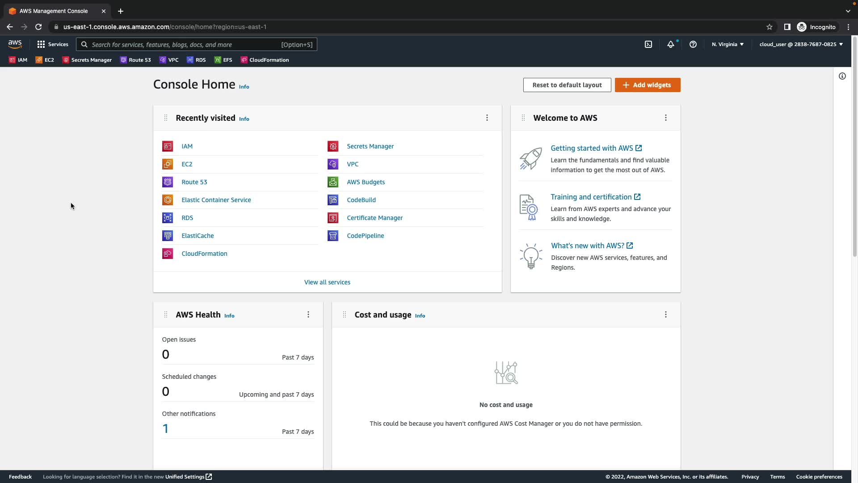The image size is (858, 483).
Task: Click the Add widgets button
Action: pos(648,85)
